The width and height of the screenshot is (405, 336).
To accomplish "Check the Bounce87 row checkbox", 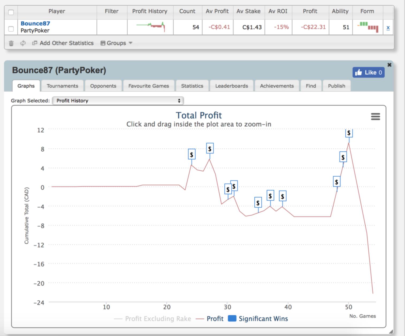I will point(11,29).
